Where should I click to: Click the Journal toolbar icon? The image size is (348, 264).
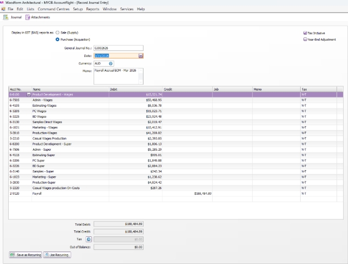coord(6,17)
